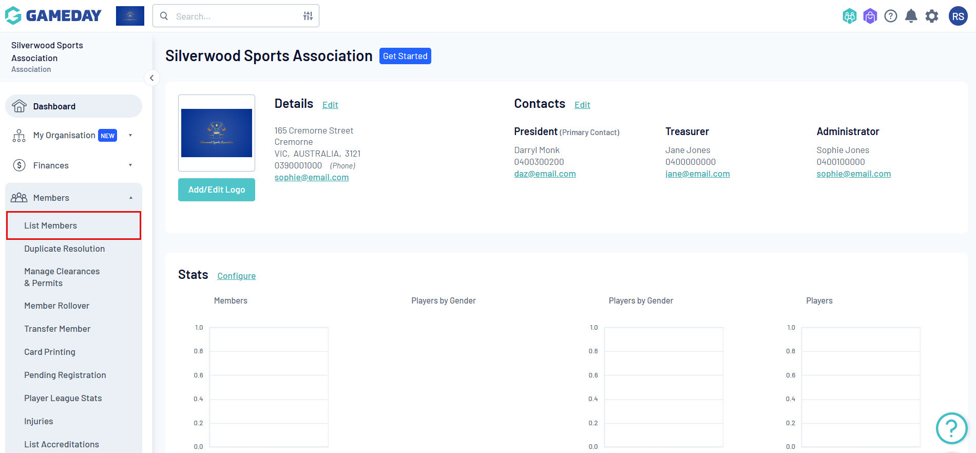The height and width of the screenshot is (453, 976).
Task: Click the NEW badge beside My Organisation
Action: point(107,136)
